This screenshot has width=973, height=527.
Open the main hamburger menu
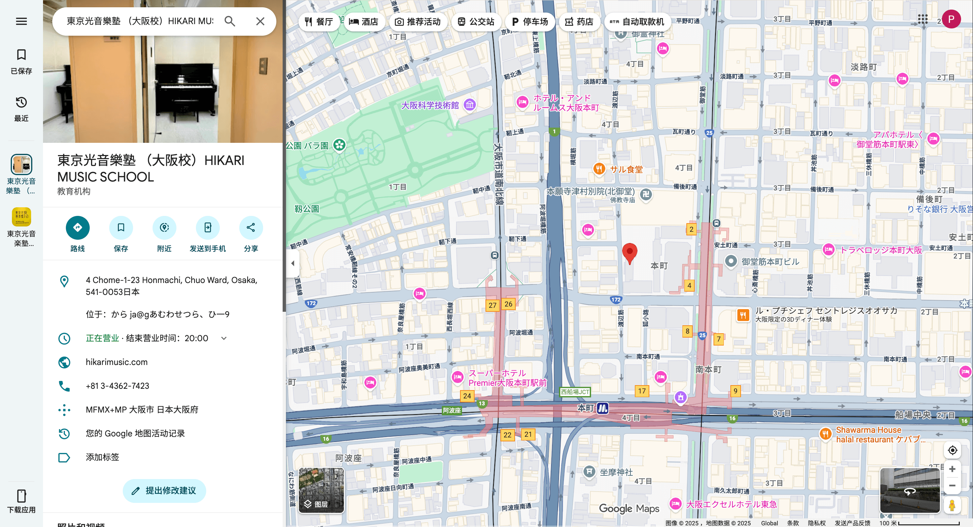pos(21,21)
